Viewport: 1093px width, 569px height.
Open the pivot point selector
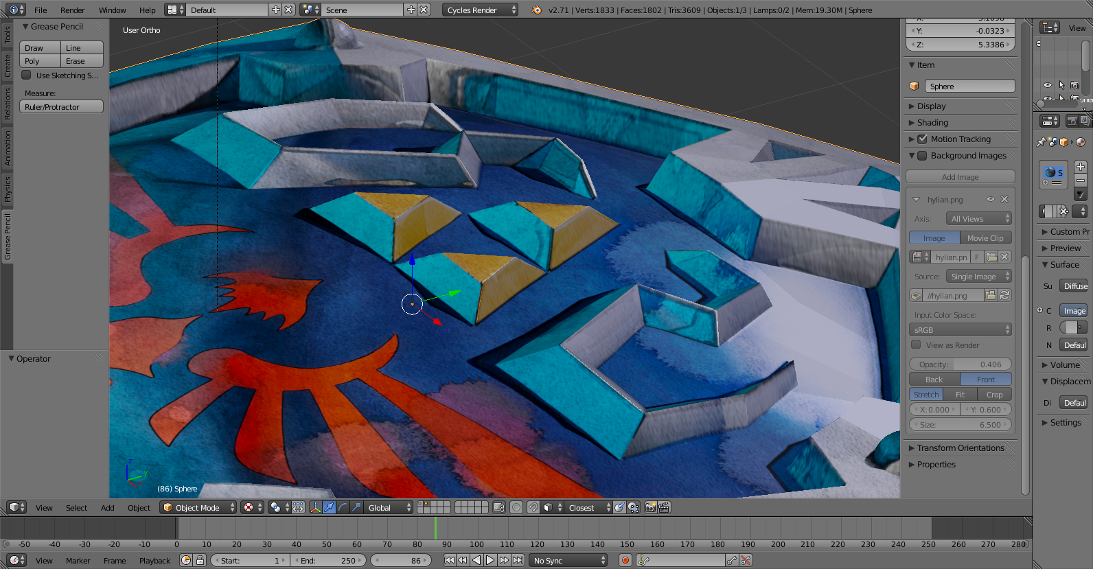click(x=279, y=507)
